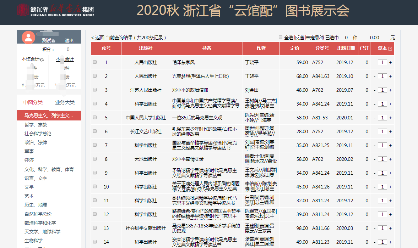Click the user avatar icon
The width and height of the screenshot is (418, 248).
(x=28, y=37)
